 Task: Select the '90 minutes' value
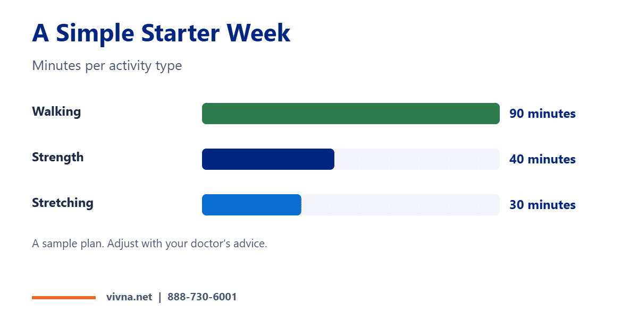tap(542, 114)
